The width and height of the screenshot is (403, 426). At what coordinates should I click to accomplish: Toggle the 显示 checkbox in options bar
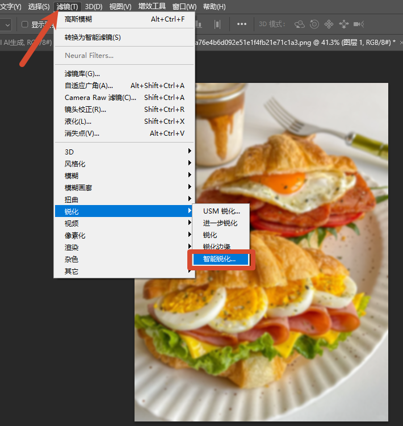[25, 24]
